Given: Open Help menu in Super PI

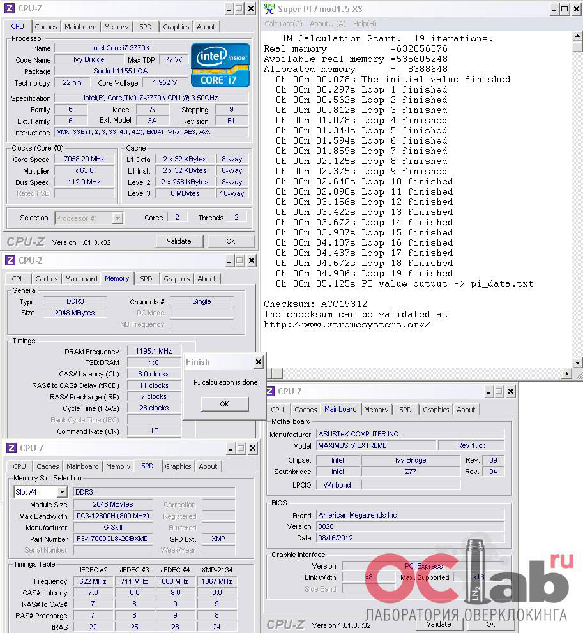Looking at the screenshot, I should tap(365, 24).
